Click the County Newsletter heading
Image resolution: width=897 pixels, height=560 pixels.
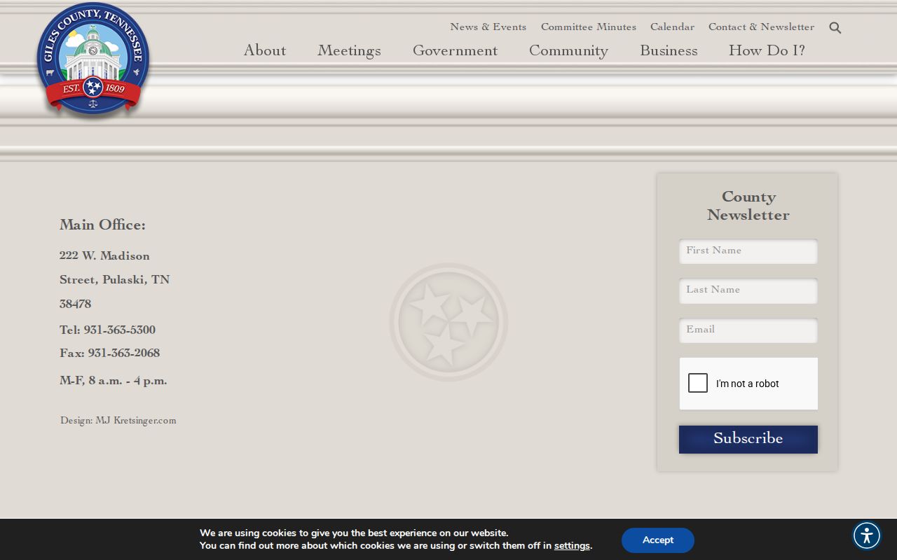(748, 206)
